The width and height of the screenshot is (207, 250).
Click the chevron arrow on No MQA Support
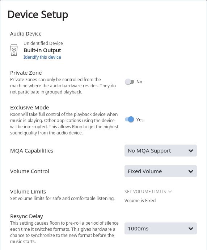(x=191, y=151)
